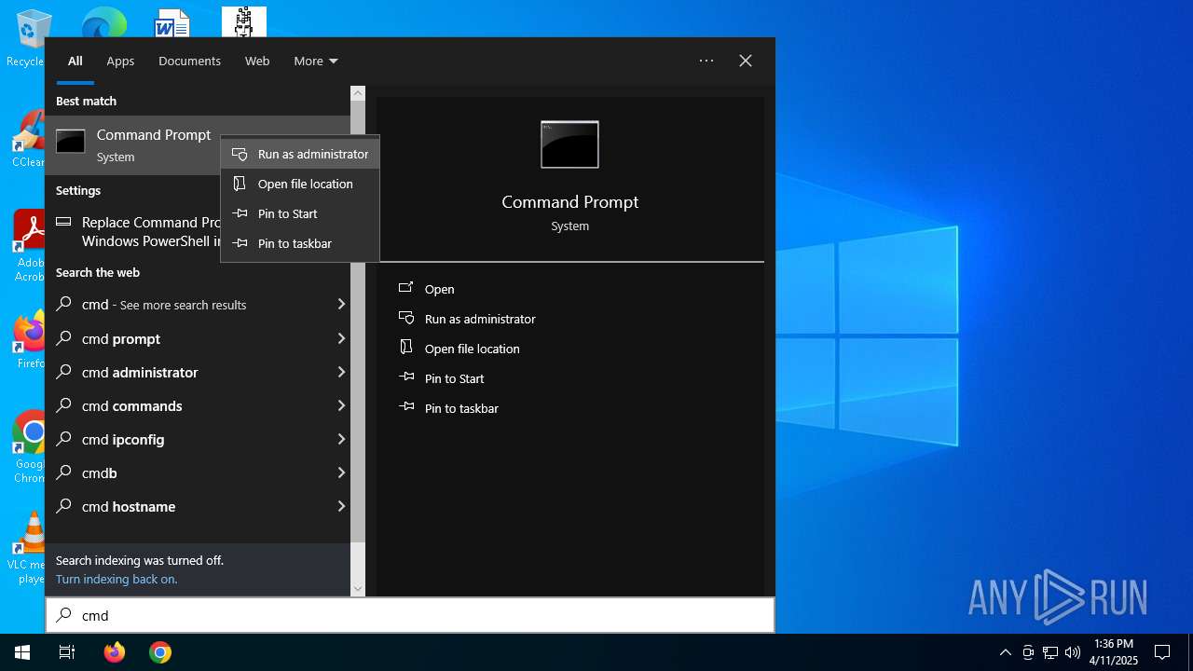Expand arrow for 'cmd - See more search results'

click(341, 305)
